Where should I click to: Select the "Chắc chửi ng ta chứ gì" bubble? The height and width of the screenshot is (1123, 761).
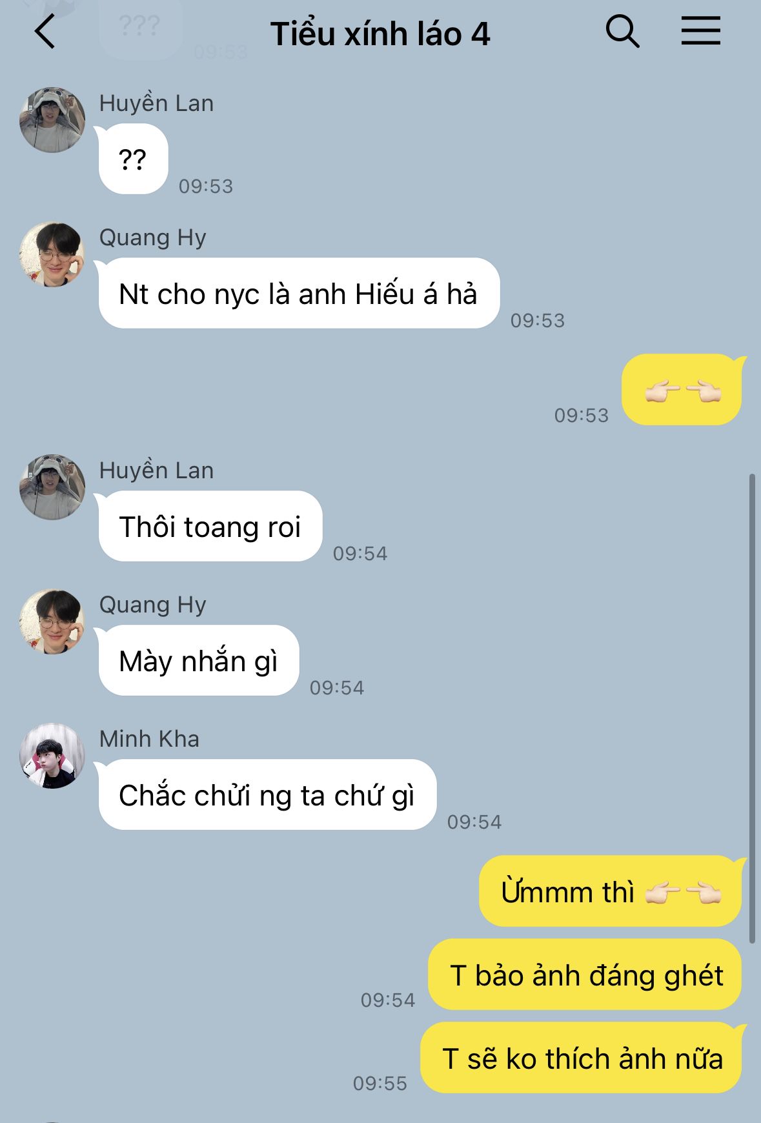(267, 794)
